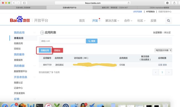
Task: Select page 1 in pagination
Action: tap(162, 72)
